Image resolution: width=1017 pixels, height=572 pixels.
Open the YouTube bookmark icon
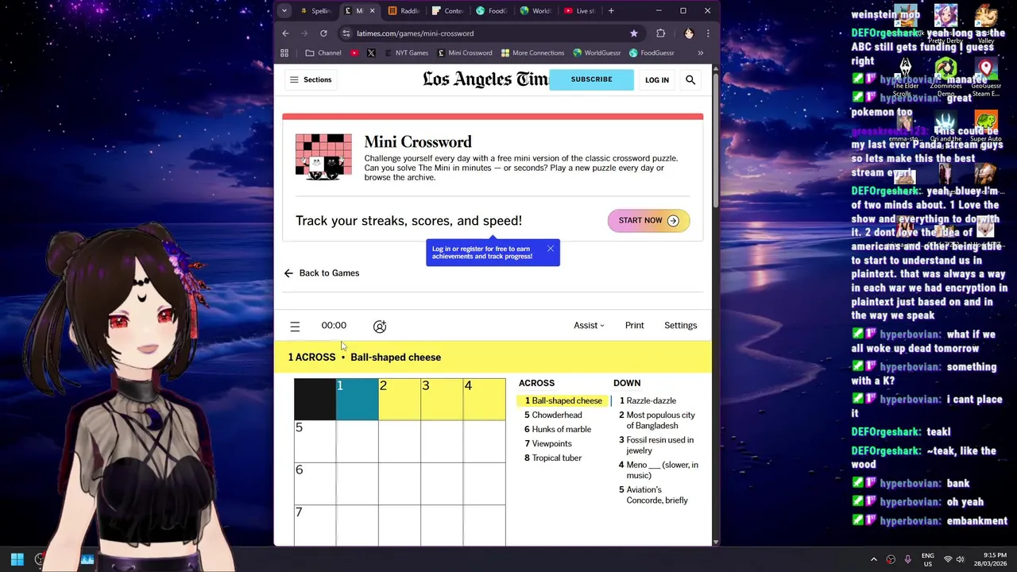pos(354,53)
